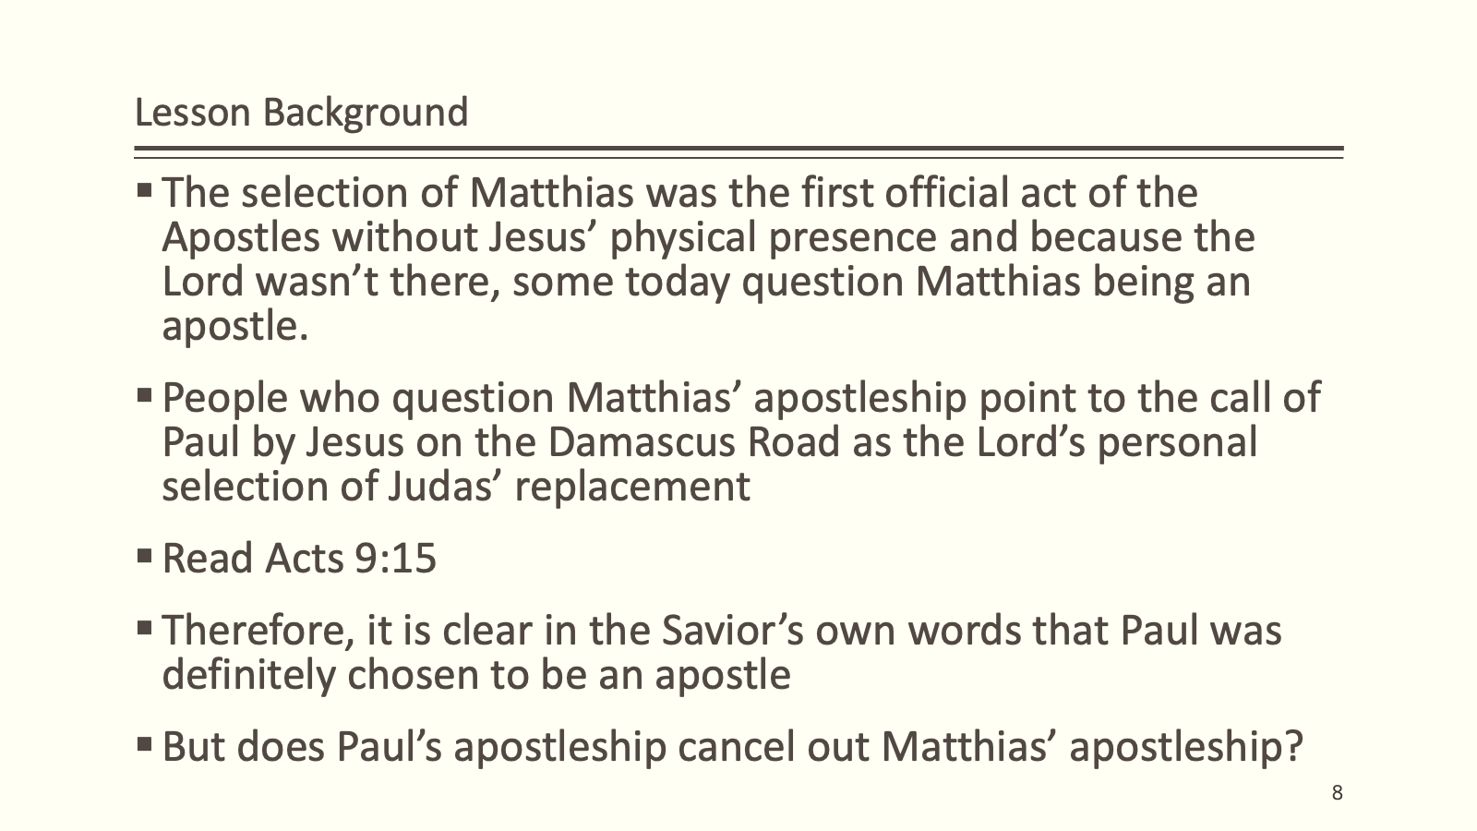Viewport: 1477px width, 831px height.
Task: Click the bullet marker before "But does Paul's"
Action: pyautogui.click(x=145, y=743)
